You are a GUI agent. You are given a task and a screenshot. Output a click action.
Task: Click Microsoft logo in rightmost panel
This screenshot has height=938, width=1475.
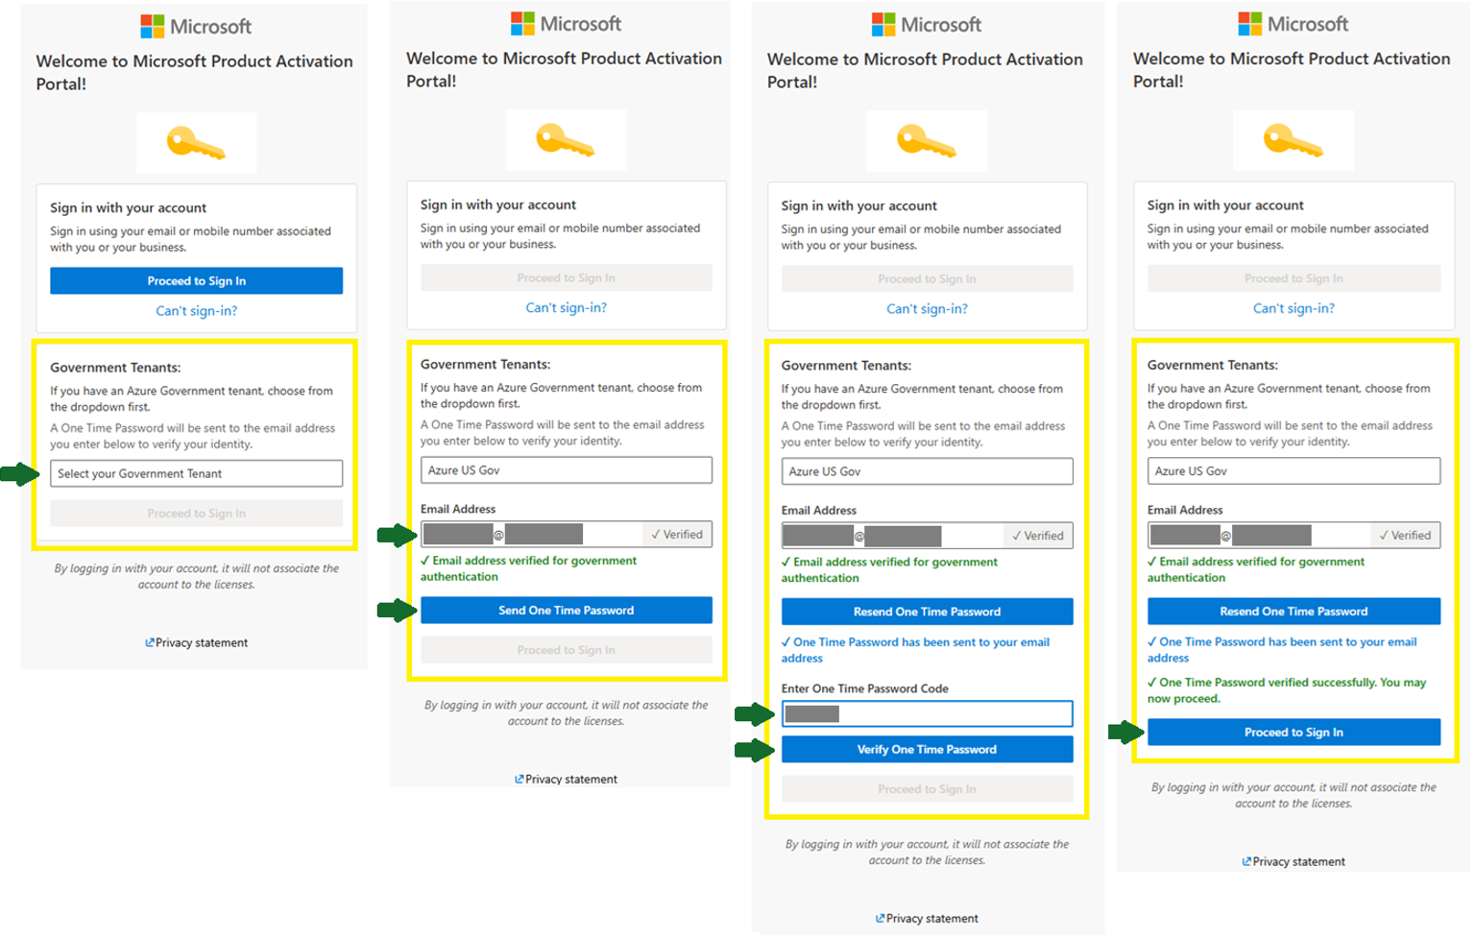[x=1294, y=23]
